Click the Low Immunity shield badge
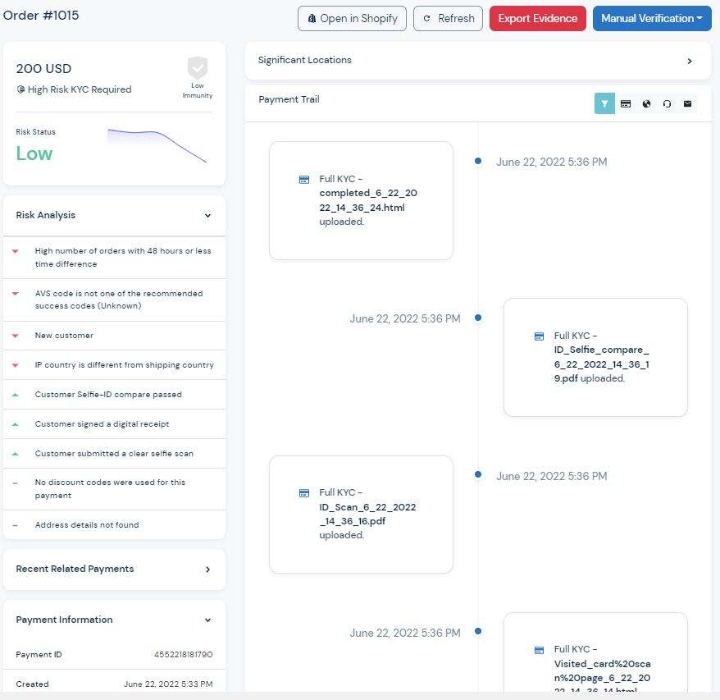Viewport: 720px width, 700px height. 197,69
